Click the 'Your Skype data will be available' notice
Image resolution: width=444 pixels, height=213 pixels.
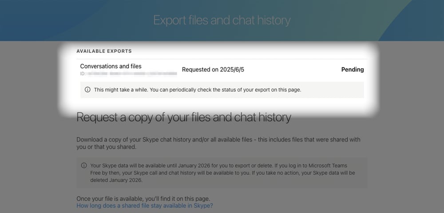(222, 173)
